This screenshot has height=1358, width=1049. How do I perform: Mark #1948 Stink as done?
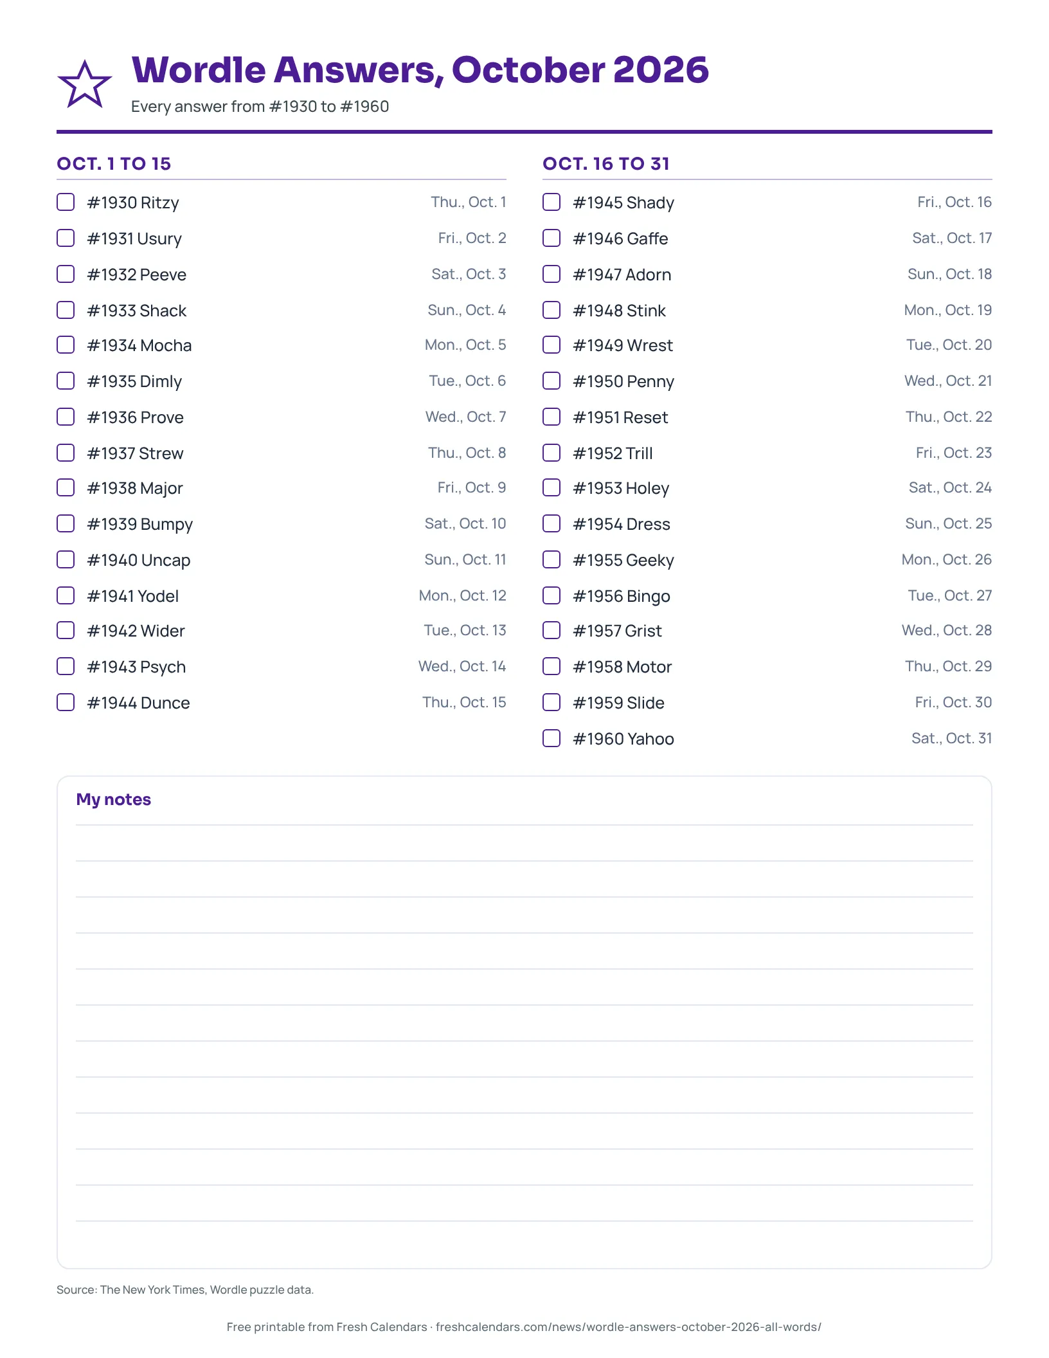coord(551,310)
